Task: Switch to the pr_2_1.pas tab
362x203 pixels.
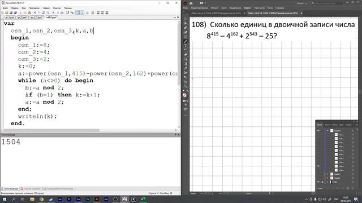Action: [36, 17]
